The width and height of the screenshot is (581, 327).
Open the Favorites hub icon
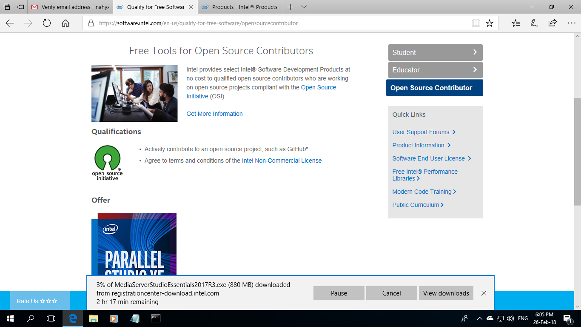(x=515, y=23)
